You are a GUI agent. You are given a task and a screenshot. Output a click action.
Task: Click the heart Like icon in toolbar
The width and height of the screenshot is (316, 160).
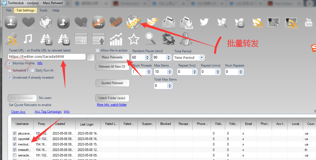coord(28,22)
